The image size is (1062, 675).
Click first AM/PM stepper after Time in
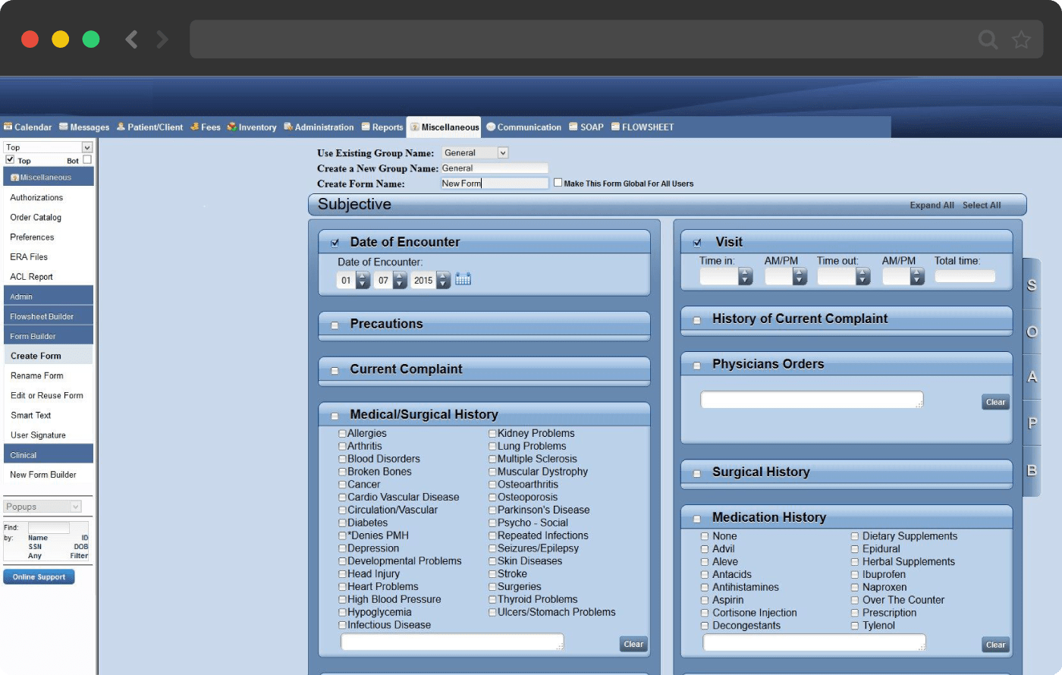(800, 276)
